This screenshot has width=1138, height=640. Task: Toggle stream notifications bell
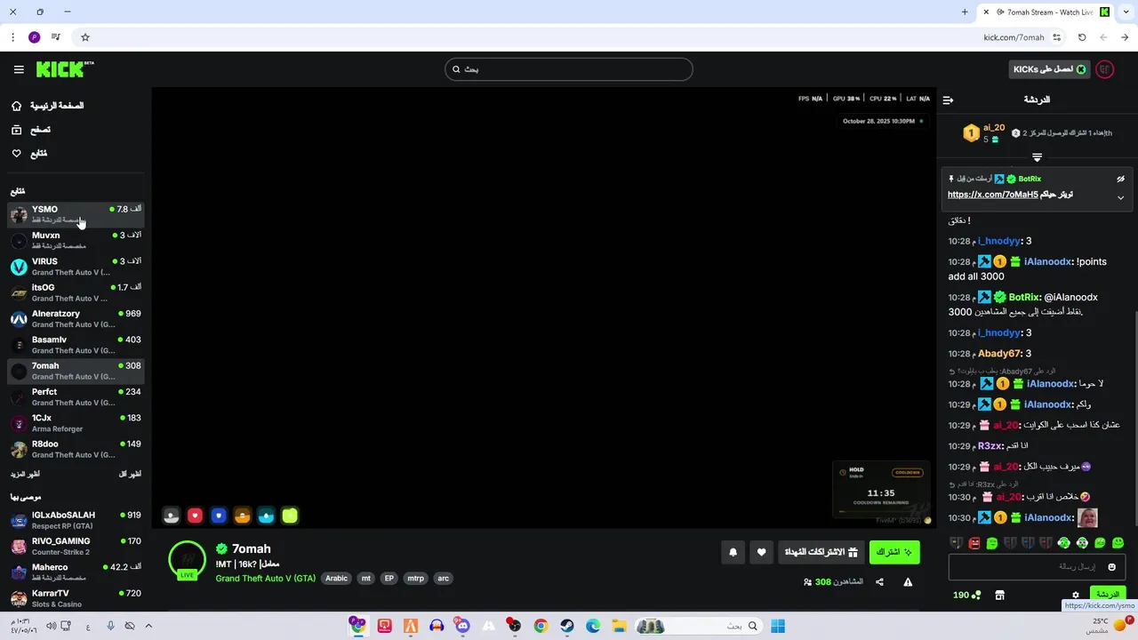tap(733, 552)
